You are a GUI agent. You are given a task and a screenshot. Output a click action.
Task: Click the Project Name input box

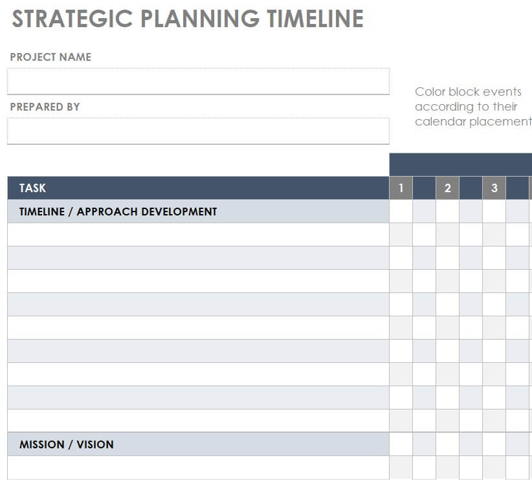tap(198, 82)
